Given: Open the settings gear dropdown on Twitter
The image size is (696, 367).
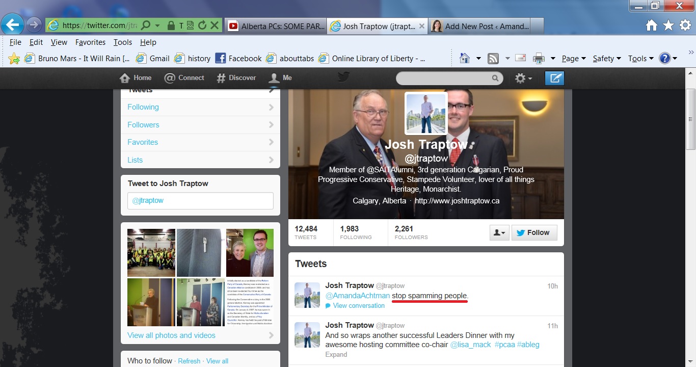Looking at the screenshot, I should point(523,78).
